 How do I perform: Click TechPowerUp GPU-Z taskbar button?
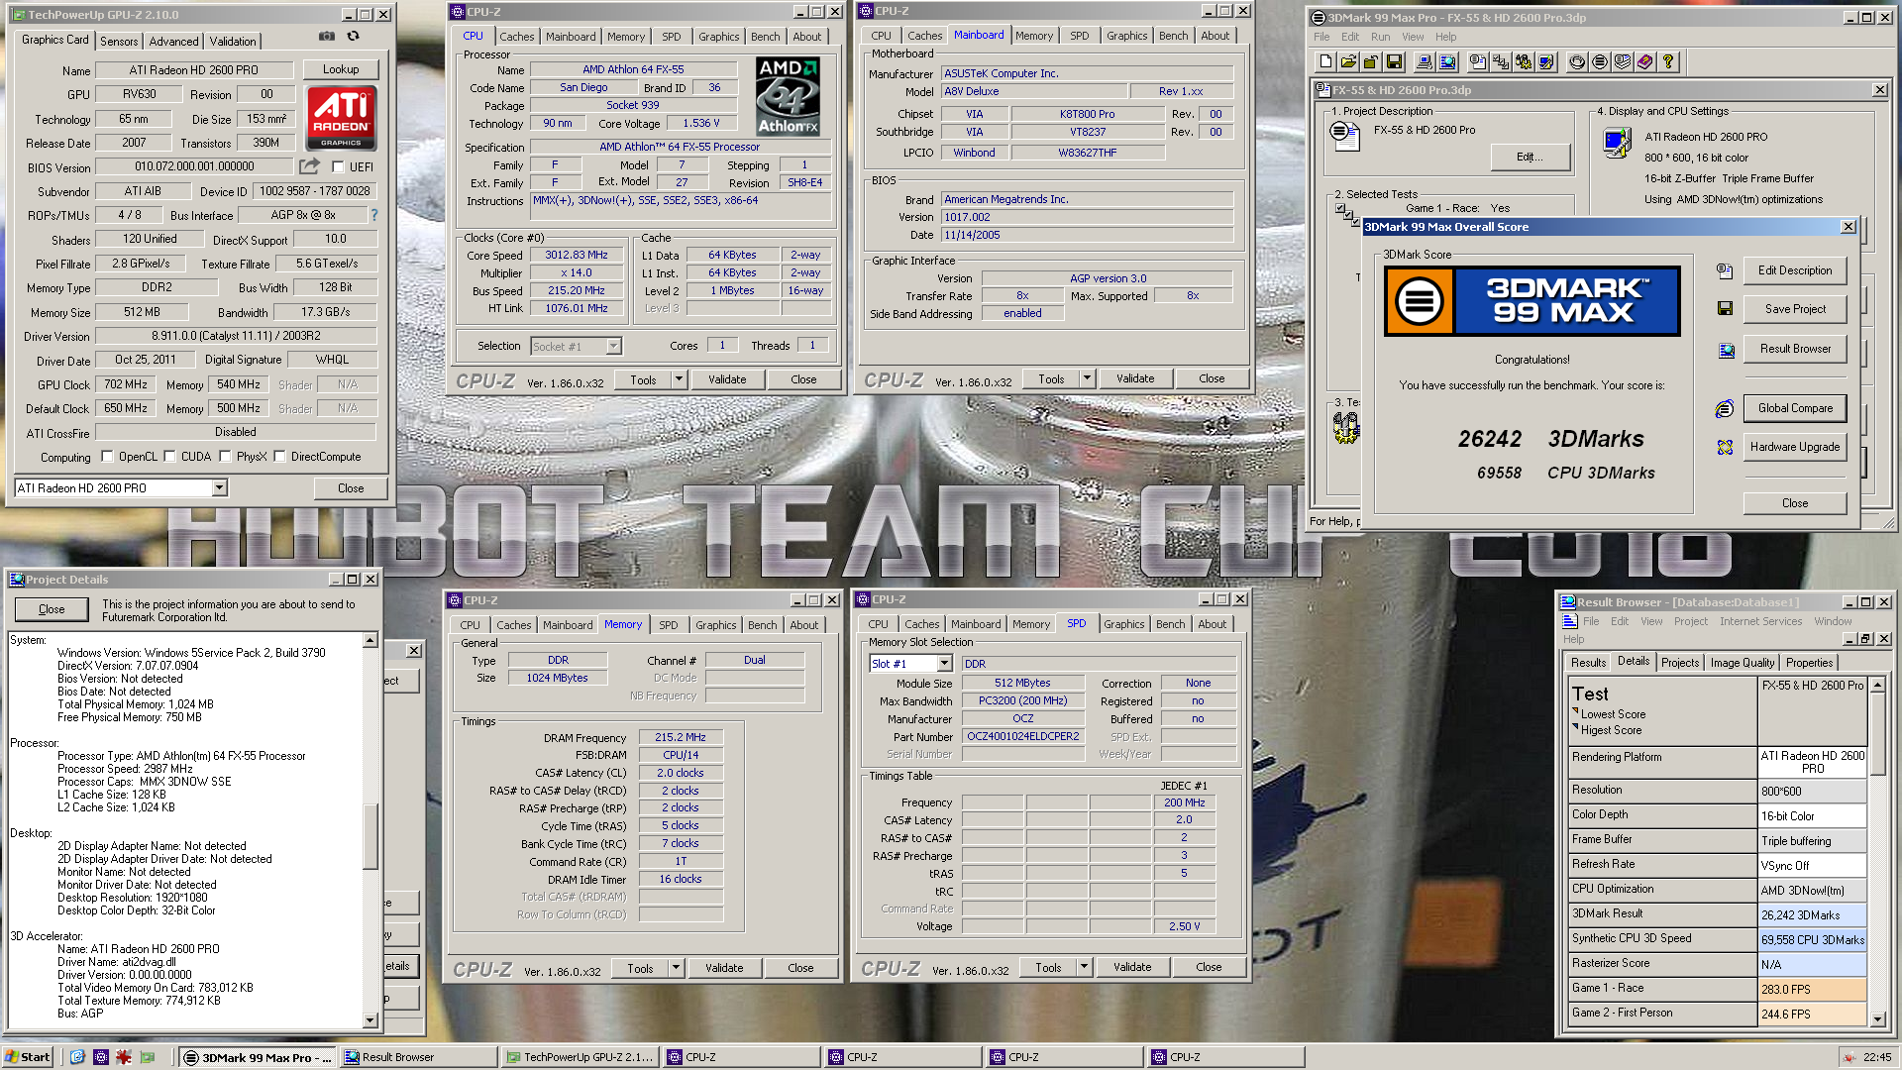point(579,1057)
